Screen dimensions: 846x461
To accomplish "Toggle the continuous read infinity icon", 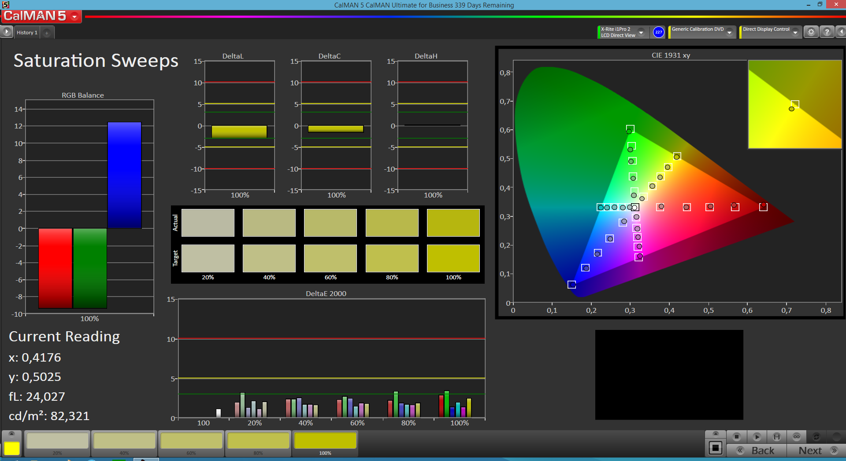I will [x=797, y=437].
